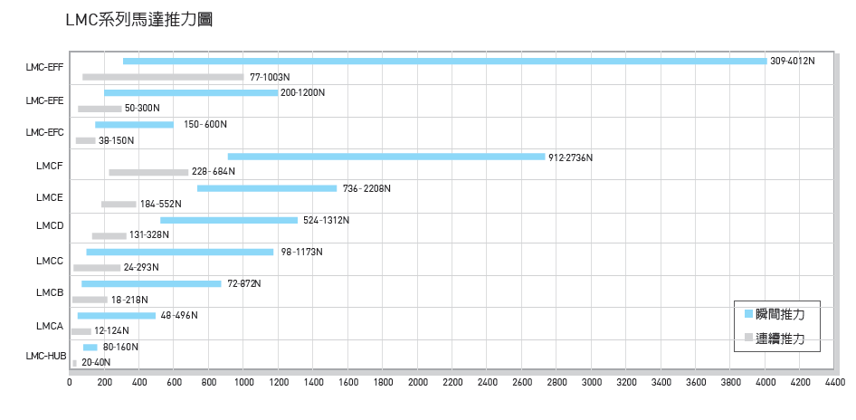Select the LMCF gray bar 228-684N
This screenshot has height=420, width=856.
[148, 172]
